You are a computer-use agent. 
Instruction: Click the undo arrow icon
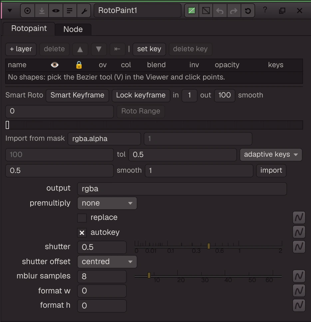coord(220,10)
